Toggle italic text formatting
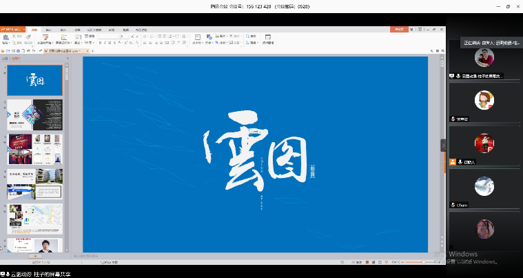The image size is (523, 278). [106, 43]
